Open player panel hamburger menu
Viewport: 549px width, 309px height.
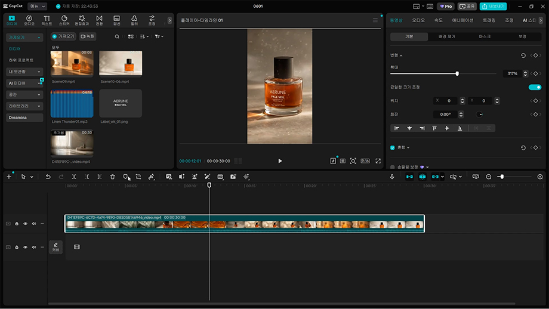point(375,20)
